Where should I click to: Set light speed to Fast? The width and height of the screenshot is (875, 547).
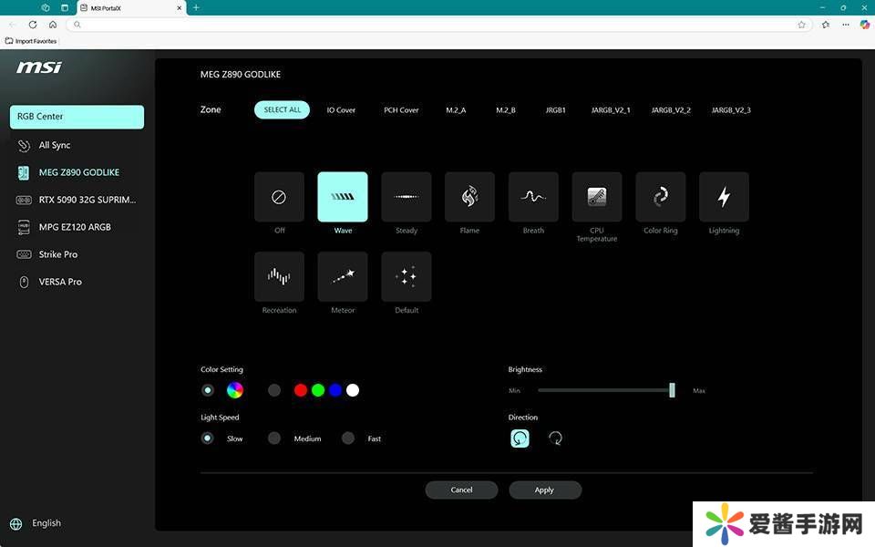pos(348,439)
